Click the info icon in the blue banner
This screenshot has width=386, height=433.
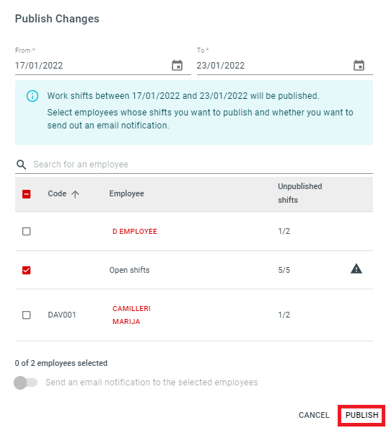32,96
